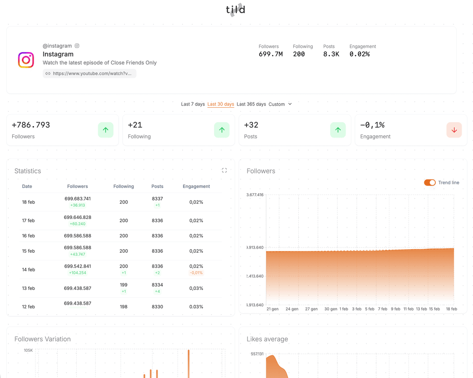This screenshot has width=473, height=378.
Task: Click the Followers column header in Statistics
Action: point(78,187)
